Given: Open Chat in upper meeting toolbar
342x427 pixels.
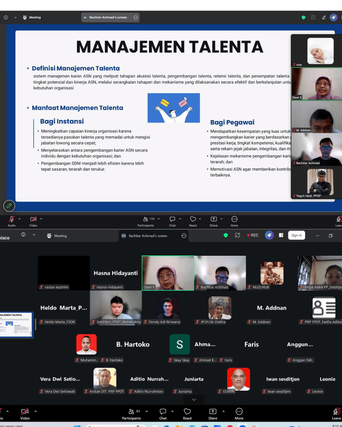Looking at the screenshot, I should 172,221.
